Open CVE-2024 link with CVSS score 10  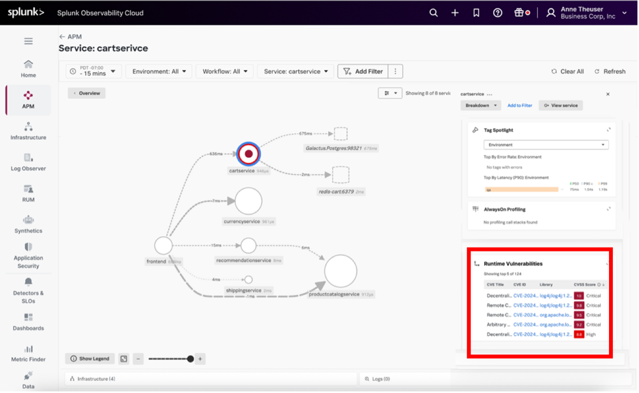coord(525,295)
